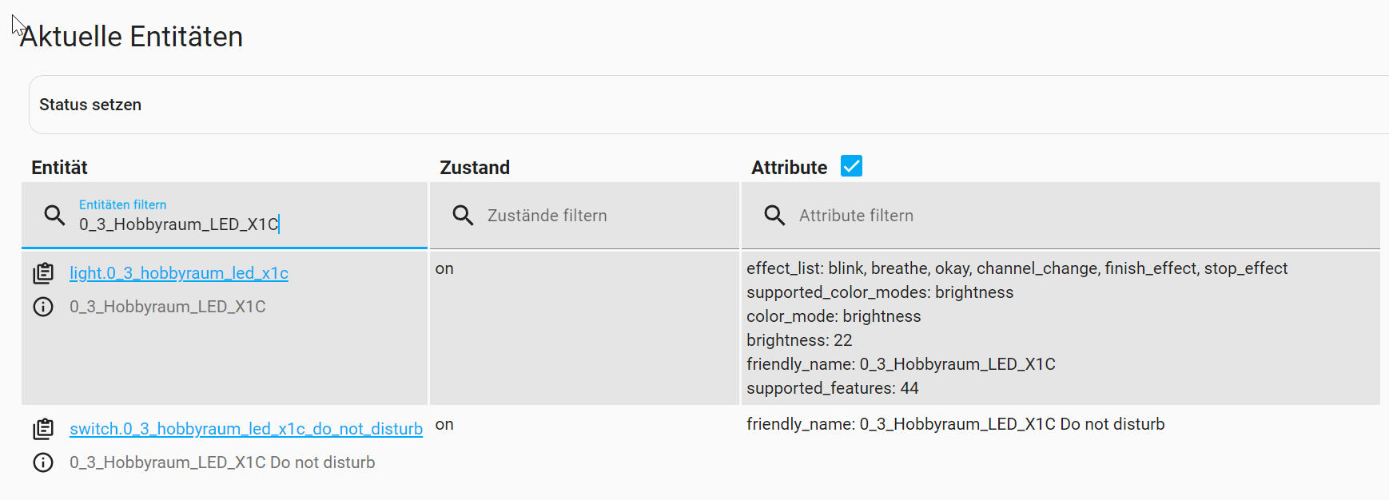Image resolution: width=1389 pixels, height=500 pixels.
Task: Click into the Zustände filtern field
Action: 599,216
